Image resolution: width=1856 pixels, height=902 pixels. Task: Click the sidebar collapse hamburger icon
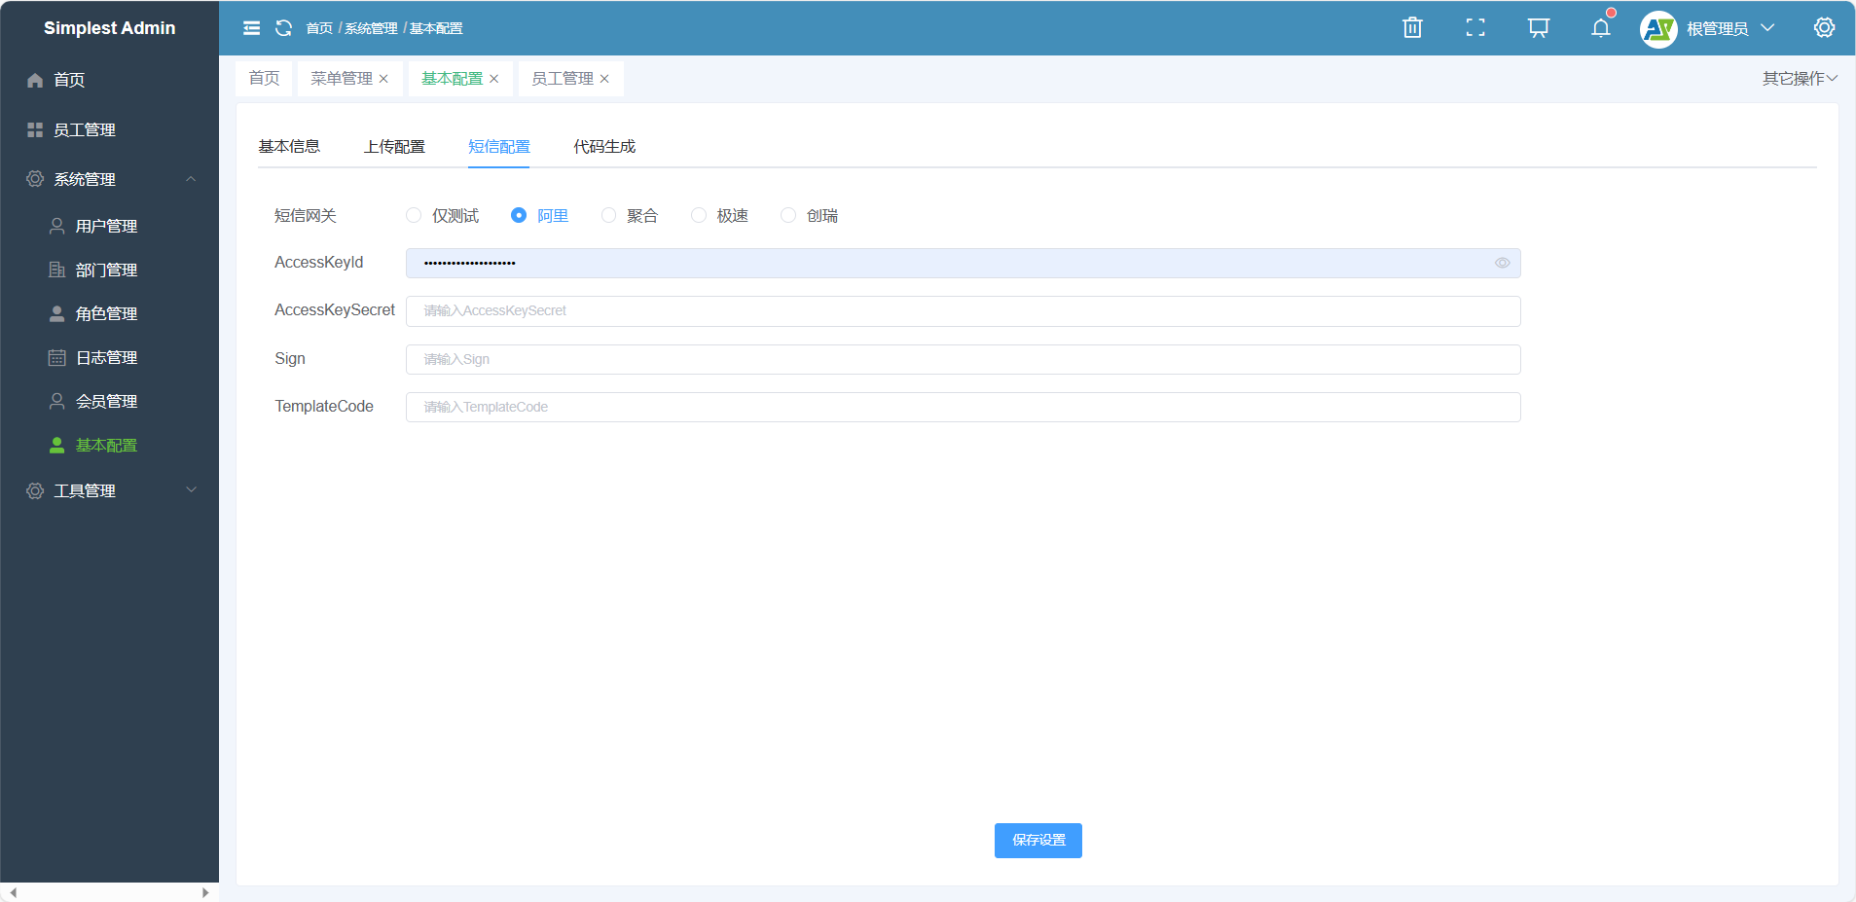coord(251,28)
